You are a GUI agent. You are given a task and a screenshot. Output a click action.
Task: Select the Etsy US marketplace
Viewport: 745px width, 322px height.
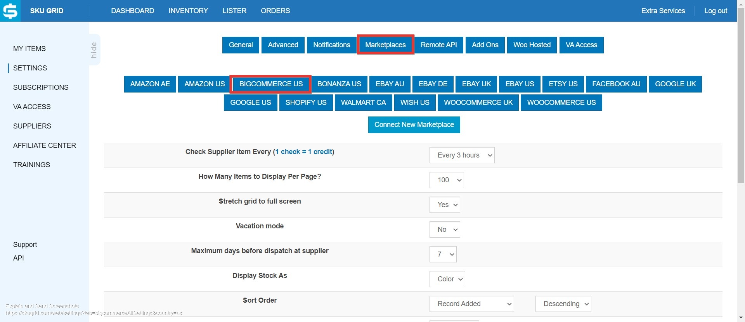[563, 84]
